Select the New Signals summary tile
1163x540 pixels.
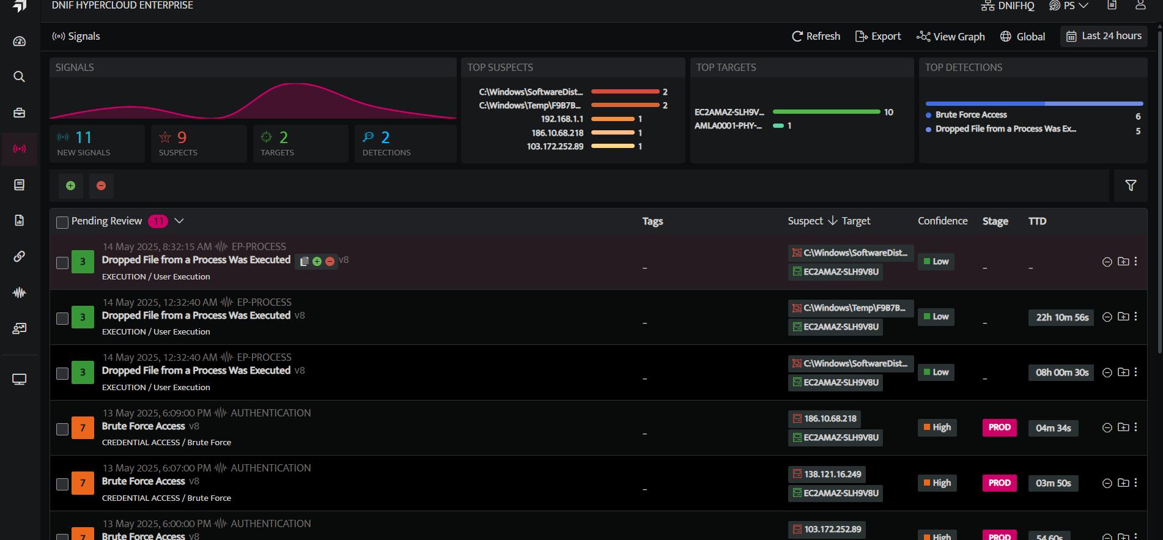point(97,144)
